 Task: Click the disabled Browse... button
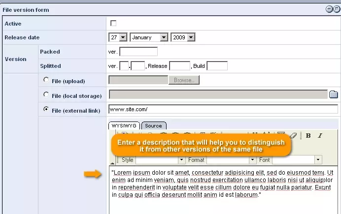tap(184, 80)
